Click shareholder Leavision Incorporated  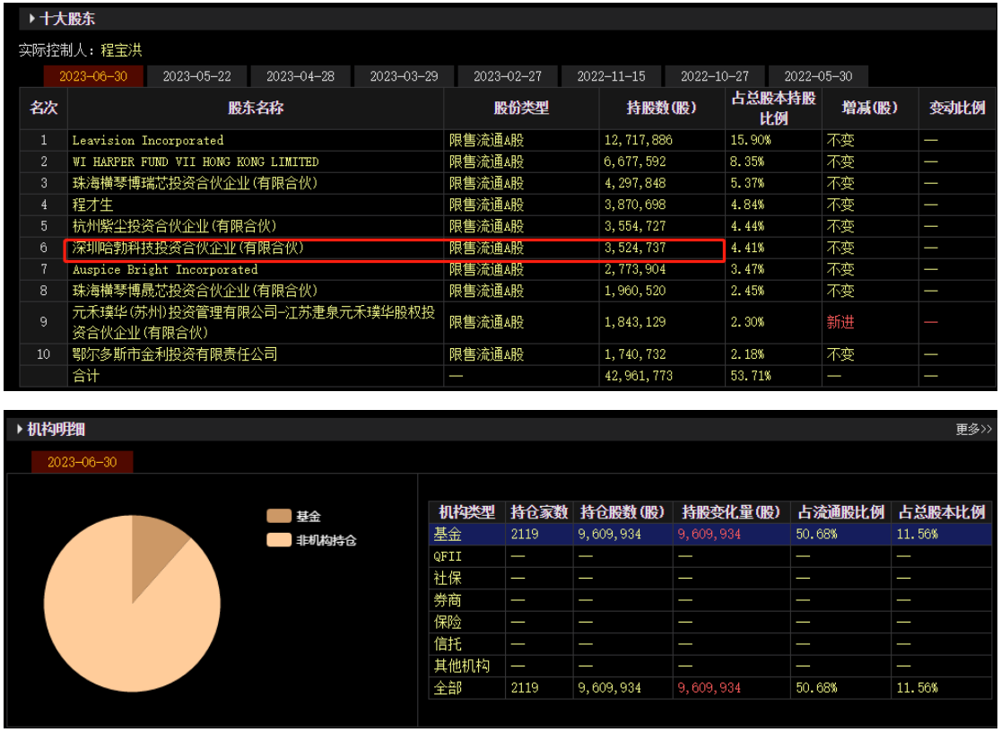coord(148,140)
